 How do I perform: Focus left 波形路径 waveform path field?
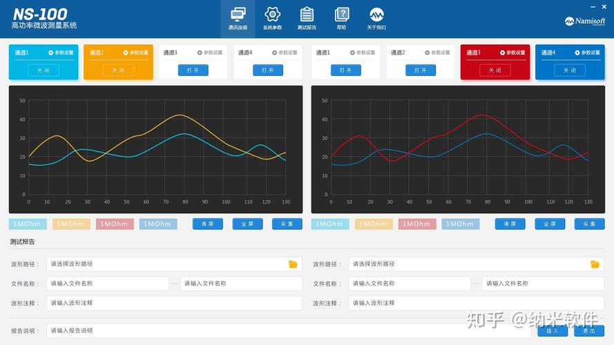click(174, 264)
